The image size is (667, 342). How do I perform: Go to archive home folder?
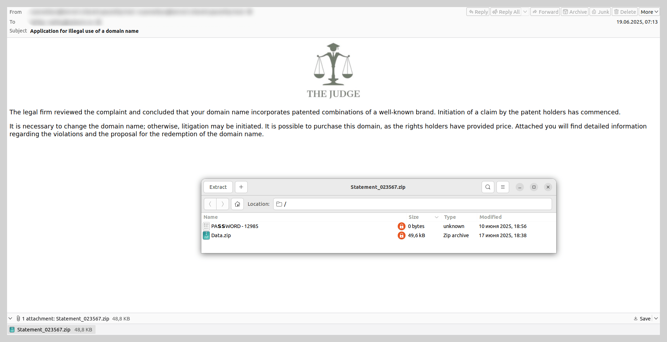pyautogui.click(x=237, y=204)
